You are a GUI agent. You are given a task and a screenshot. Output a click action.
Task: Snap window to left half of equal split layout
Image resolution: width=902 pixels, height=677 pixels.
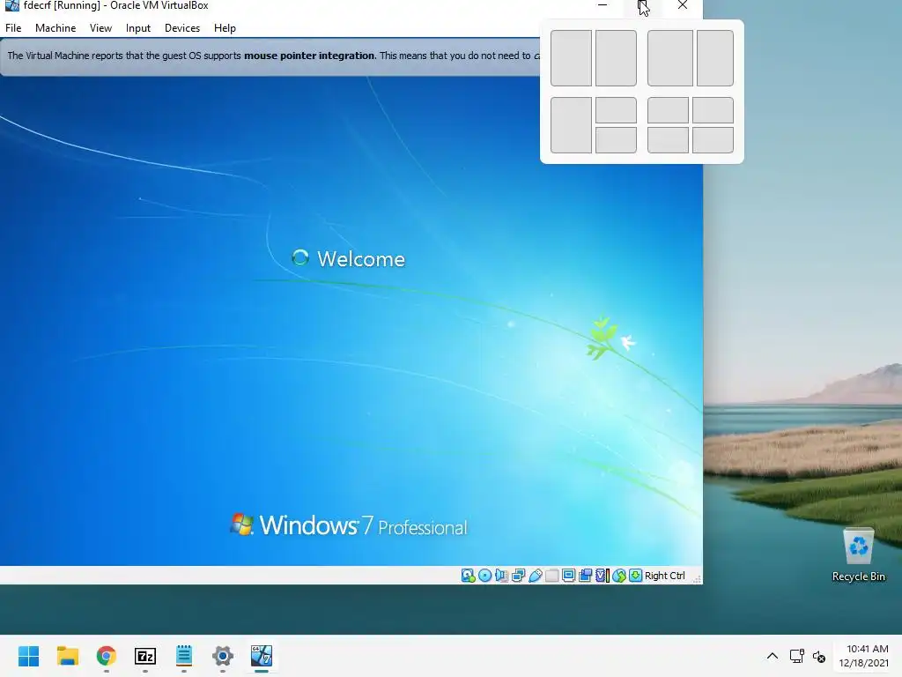pos(571,58)
